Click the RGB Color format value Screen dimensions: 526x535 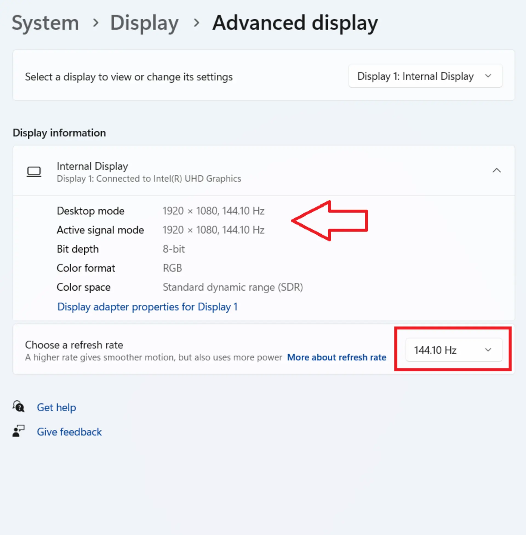click(x=172, y=268)
